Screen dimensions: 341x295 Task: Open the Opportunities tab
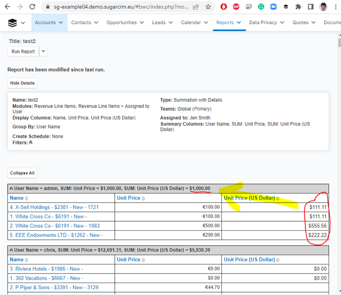[121, 23]
